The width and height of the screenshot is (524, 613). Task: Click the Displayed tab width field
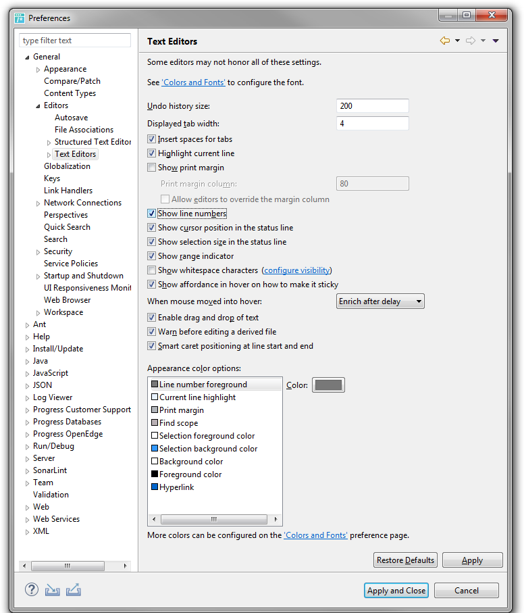tap(373, 124)
